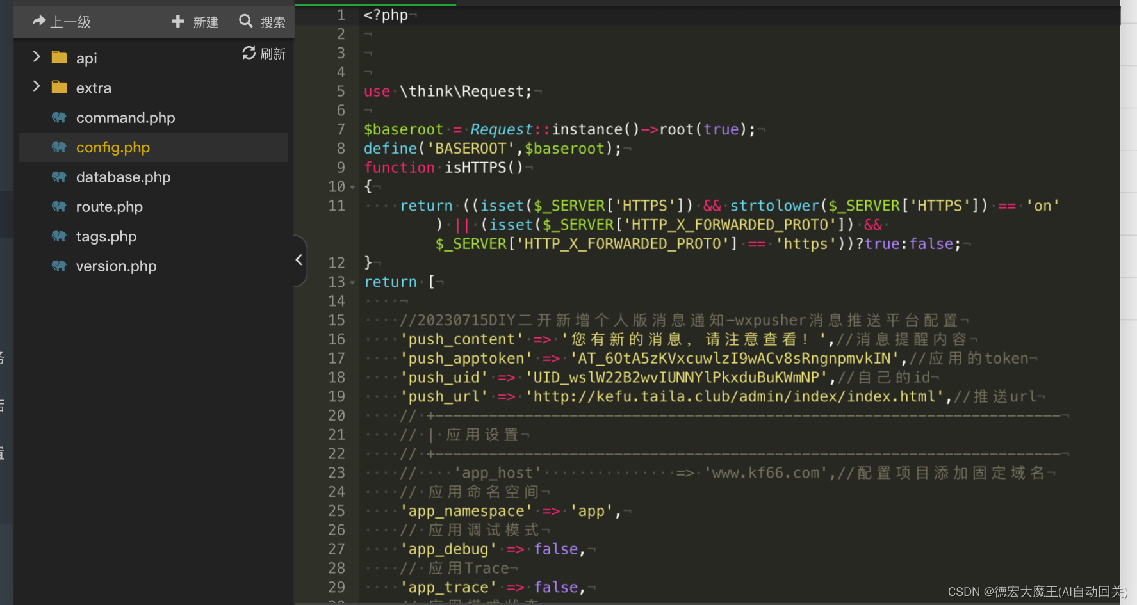Click 'app_namespace' key on line 25

pyautogui.click(x=466, y=512)
